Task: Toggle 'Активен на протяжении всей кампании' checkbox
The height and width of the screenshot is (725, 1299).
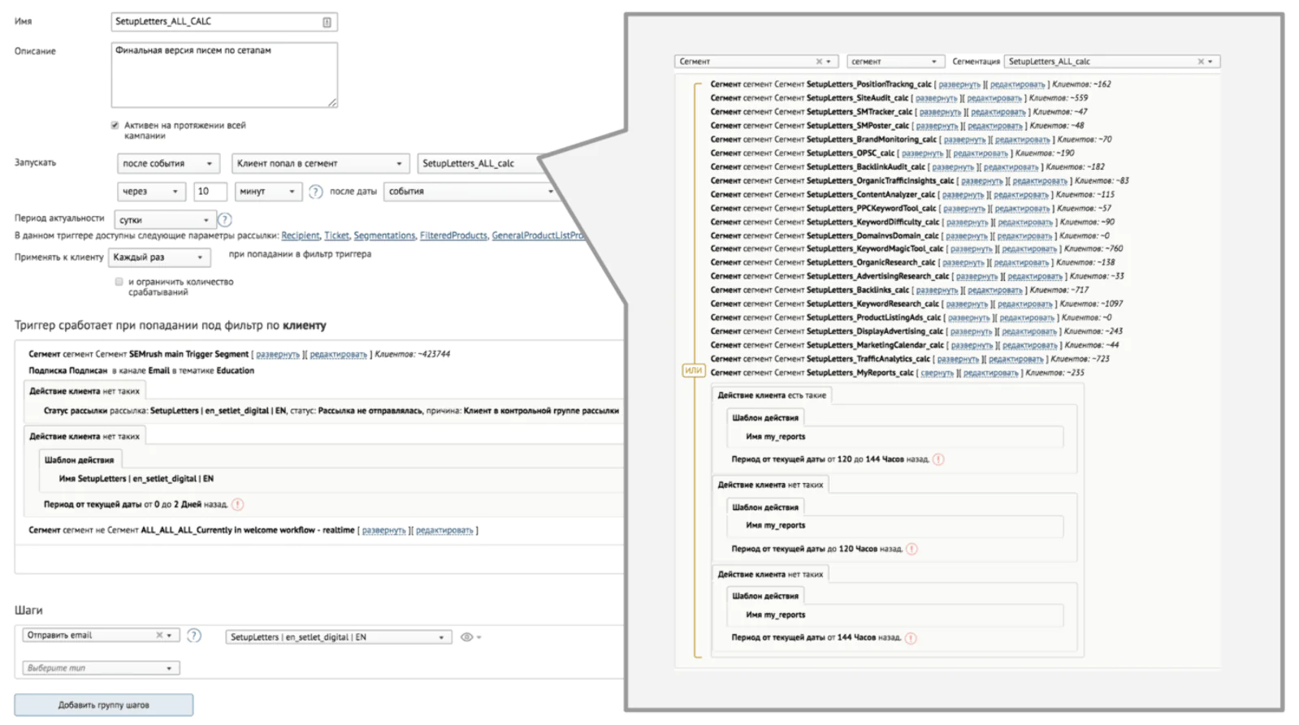Action: [115, 125]
